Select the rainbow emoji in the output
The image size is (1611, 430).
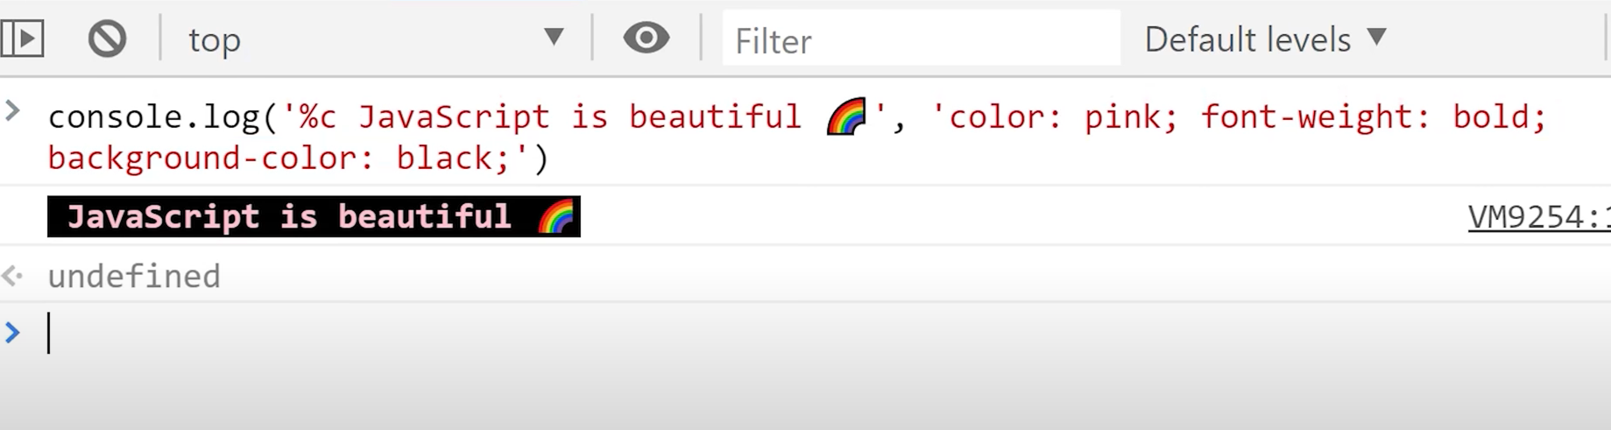(x=556, y=216)
